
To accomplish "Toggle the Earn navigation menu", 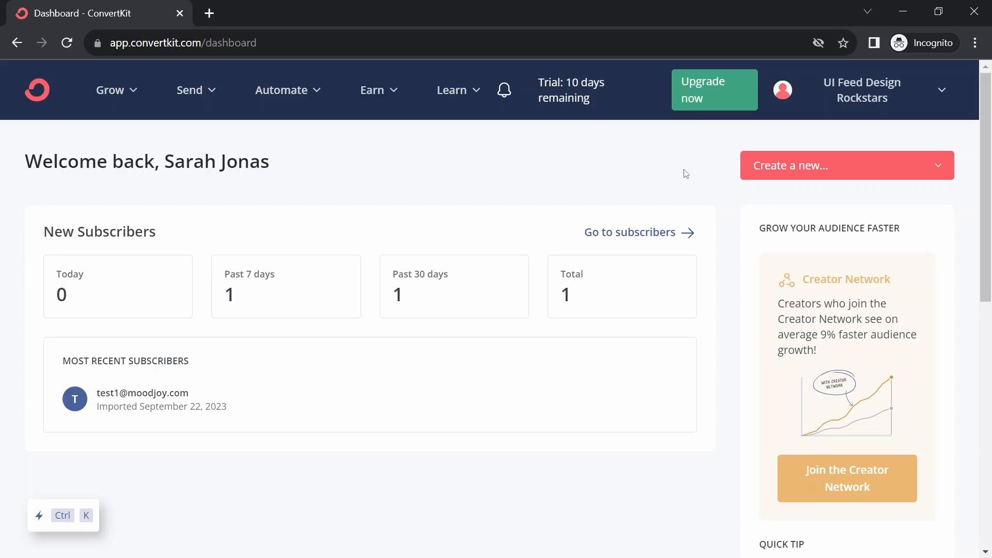I will 380,89.
